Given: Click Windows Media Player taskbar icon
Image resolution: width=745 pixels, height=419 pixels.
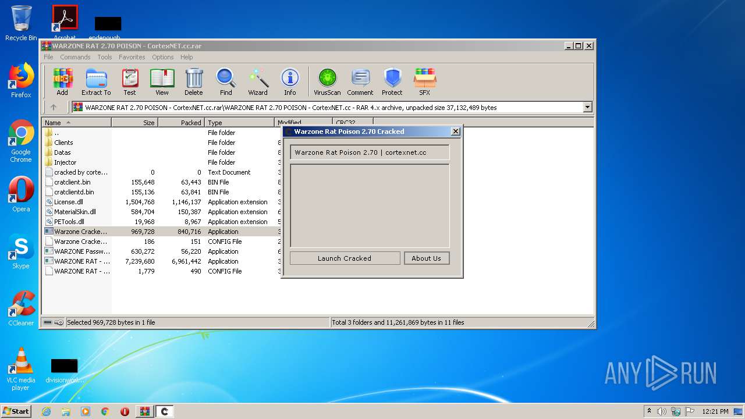Looking at the screenshot, I should (x=86, y=411).
